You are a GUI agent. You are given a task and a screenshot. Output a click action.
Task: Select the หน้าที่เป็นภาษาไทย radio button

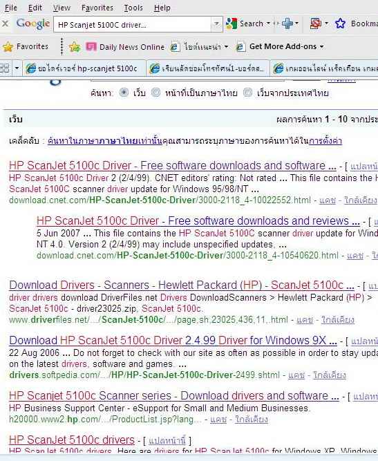pos(155,93)
